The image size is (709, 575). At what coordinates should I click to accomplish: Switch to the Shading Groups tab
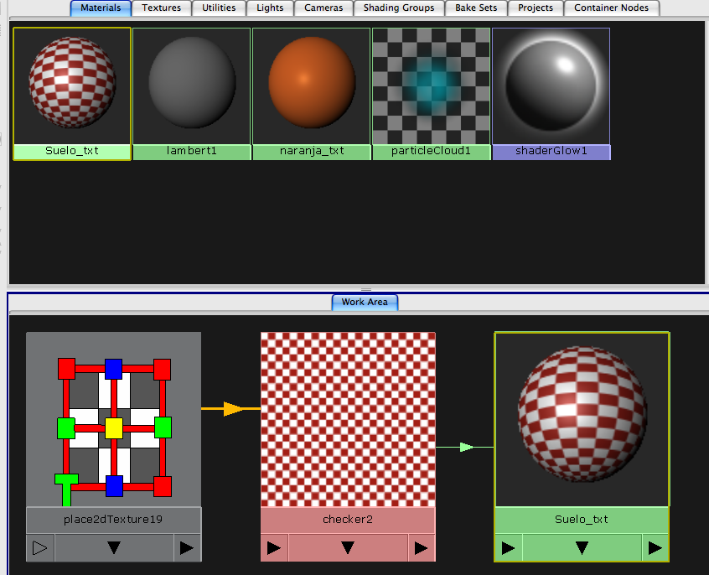(398, 8)
